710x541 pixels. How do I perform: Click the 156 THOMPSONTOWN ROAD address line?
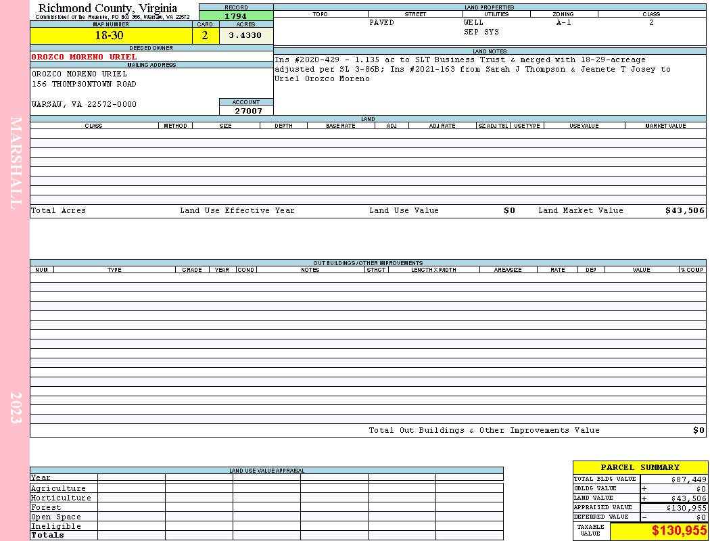pos(84,84)
